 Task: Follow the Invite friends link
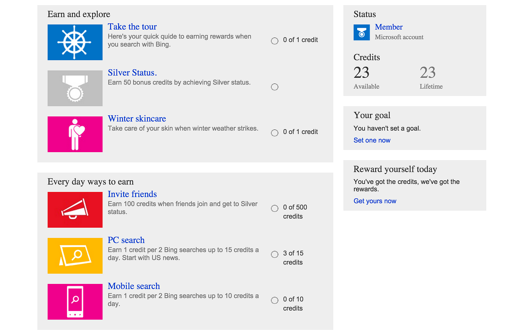point(132,194)
